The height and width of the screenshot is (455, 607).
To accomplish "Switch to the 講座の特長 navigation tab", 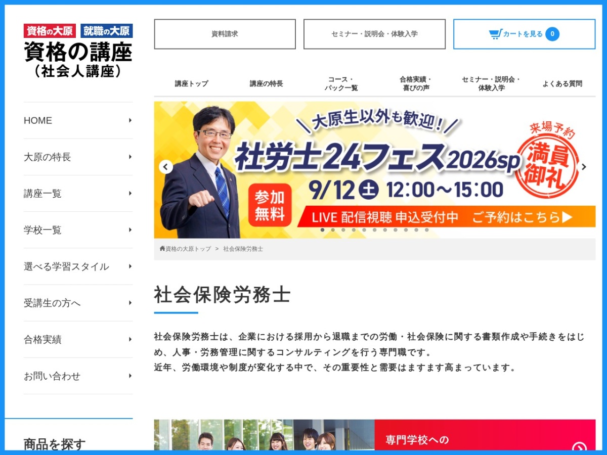I will pyautogui.click(x=266, y=83).
